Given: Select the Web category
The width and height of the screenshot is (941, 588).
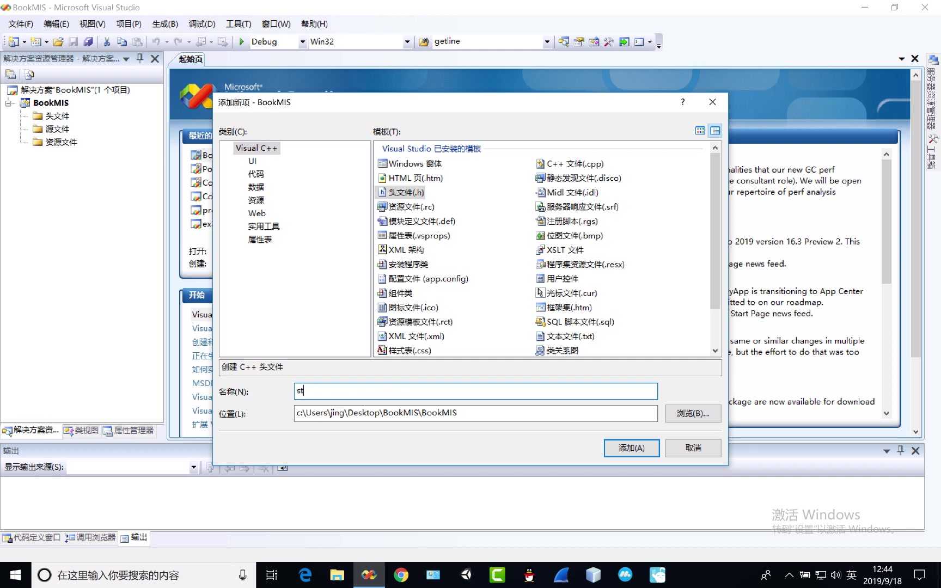Looking at the screenshot, I should (257, 213).
